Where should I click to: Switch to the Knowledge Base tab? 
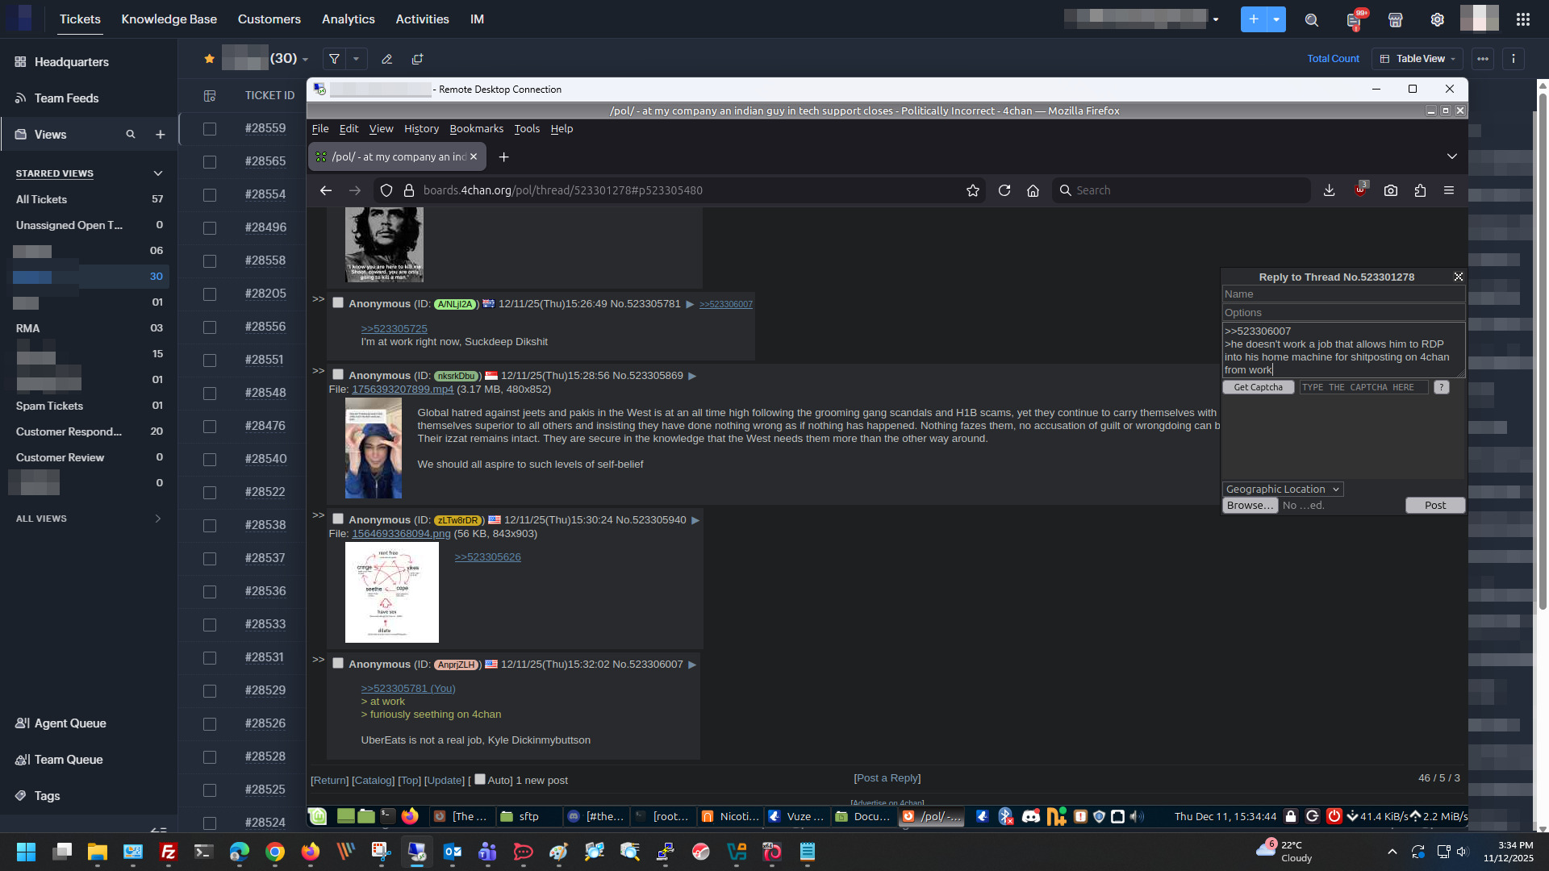coord(169,19)
